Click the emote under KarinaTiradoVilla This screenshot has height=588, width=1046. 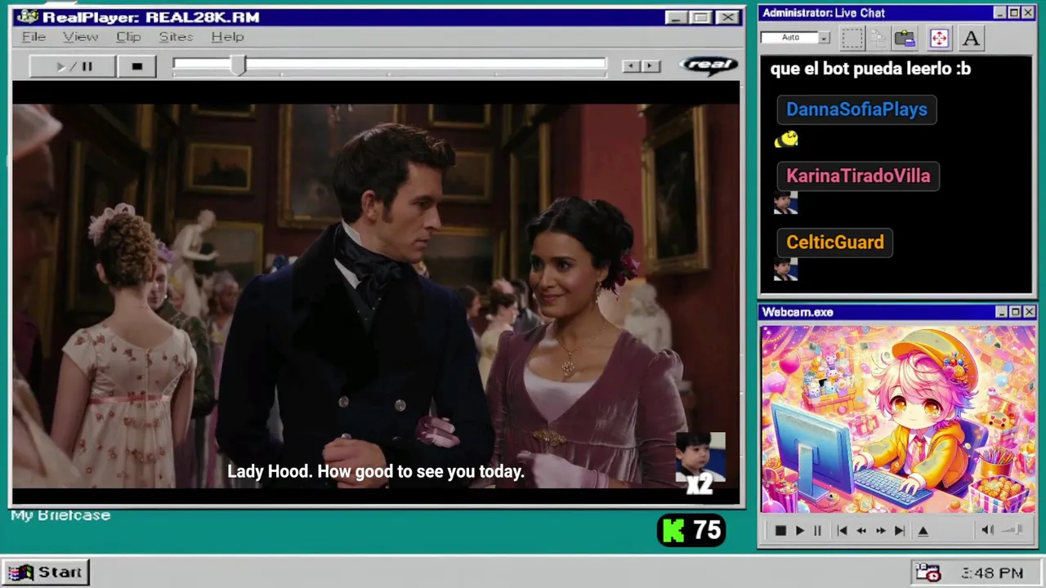[x=785, y=203]
